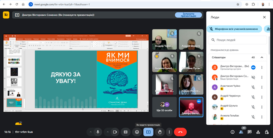Click the Пошук людей search field
The width and height of the screenshot is (273, 138).
click(x=238, y=40)
